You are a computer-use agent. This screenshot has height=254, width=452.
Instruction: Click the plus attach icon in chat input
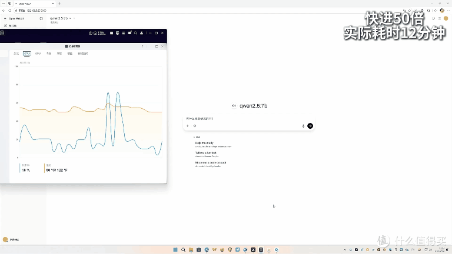188,126
